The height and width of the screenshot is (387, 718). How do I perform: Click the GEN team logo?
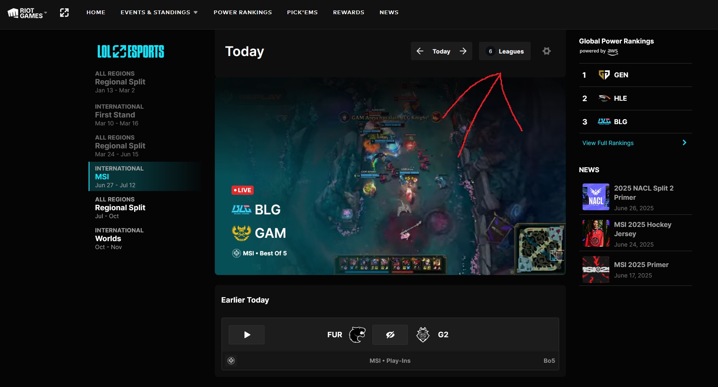(604, 75)
